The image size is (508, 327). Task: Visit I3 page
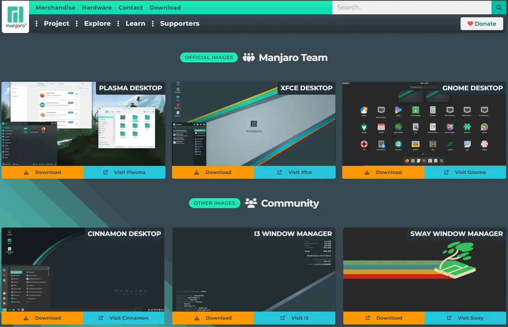tap(294, 318)
